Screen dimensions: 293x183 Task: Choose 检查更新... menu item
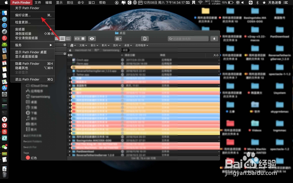pyautogui.click(x=33, y=22)
